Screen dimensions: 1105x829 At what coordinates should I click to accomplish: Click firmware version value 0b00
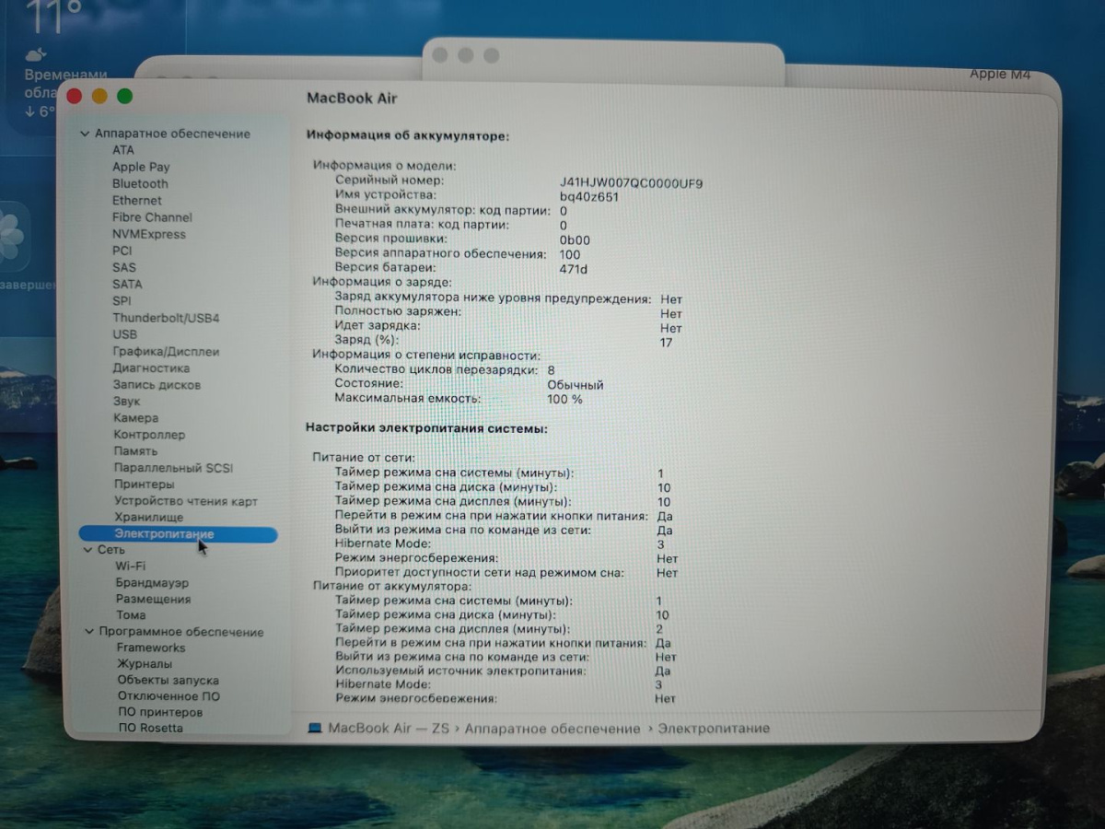pyautogui.click(x=575, y=240)
